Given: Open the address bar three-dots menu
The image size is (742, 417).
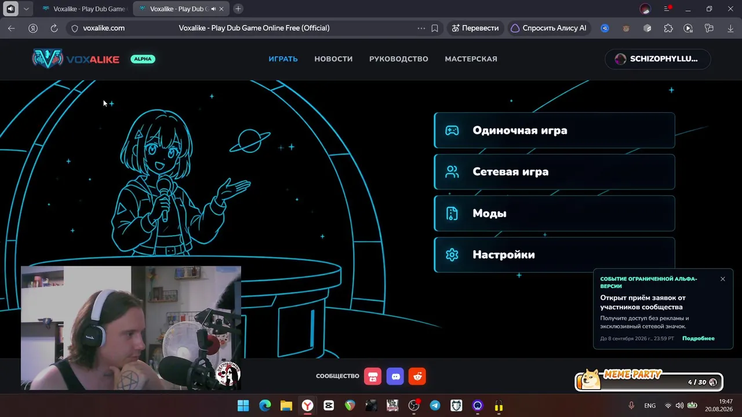Looking at the screenshot, I should point(421,28).
